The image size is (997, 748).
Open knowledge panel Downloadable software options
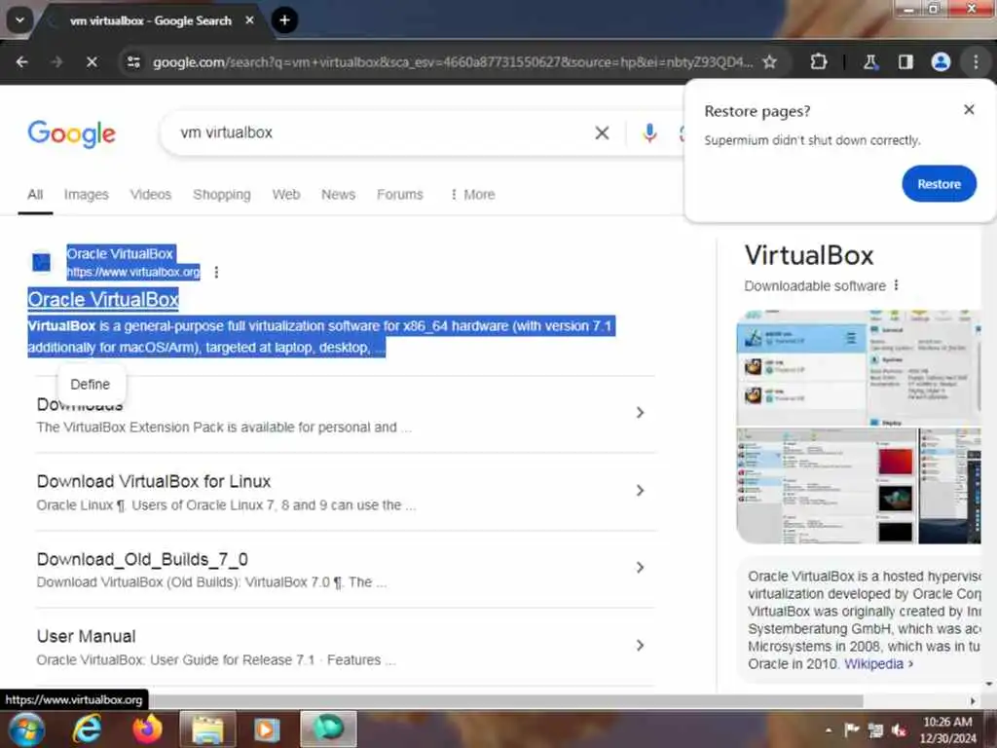(896, 285)
